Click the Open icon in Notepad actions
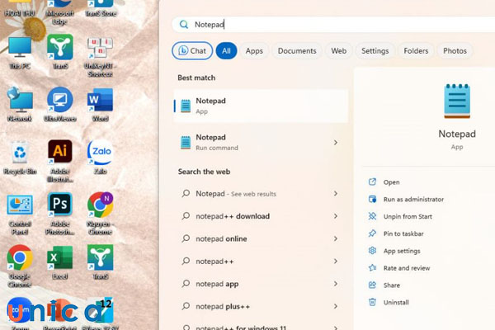The height and width of the screenshot is (330, 495). tap(373, 181)
